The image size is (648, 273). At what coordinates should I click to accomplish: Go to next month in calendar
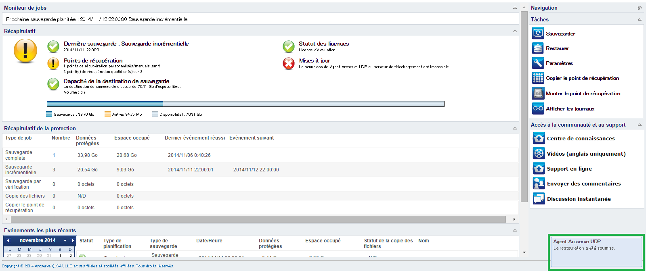coord(73,240)
